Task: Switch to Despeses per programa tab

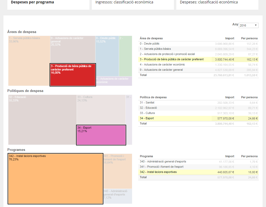Action: pos(33,2)
